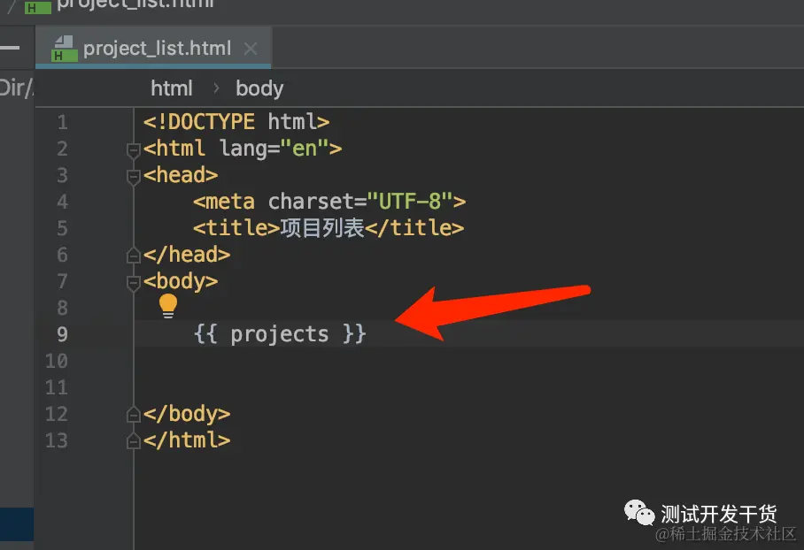Open the yellow lightbulb intention actions
The image size is (804, 550).
(167, 306)
